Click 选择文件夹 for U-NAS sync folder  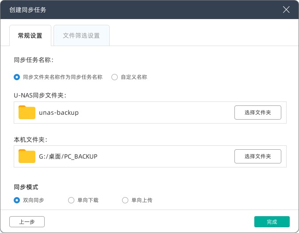[x=258, y=113]
